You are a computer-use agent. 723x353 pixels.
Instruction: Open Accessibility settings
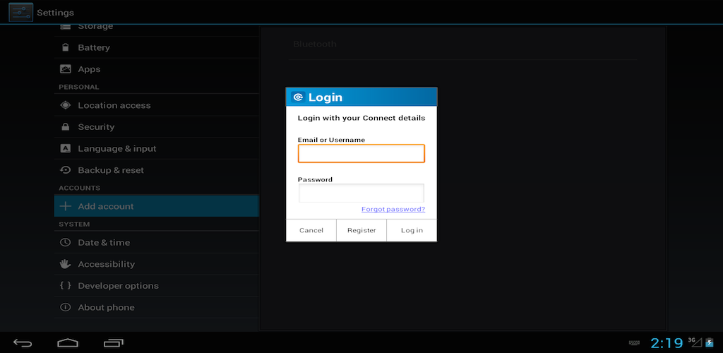click(156, 264)
